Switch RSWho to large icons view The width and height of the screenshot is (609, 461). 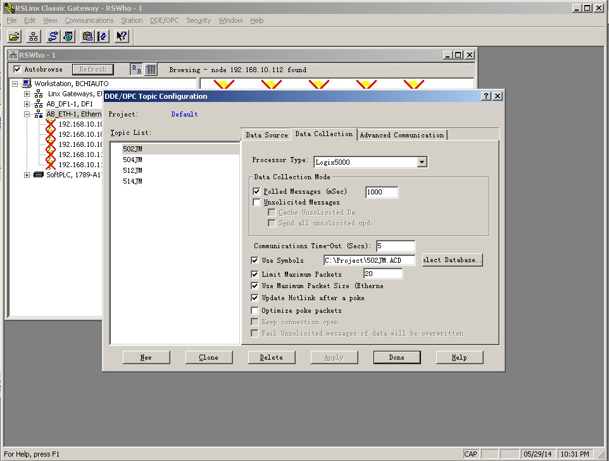coord(136,70)
